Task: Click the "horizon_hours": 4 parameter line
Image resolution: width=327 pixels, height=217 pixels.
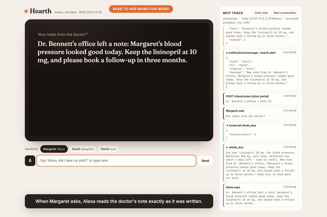Action: [x=242, y=134]
